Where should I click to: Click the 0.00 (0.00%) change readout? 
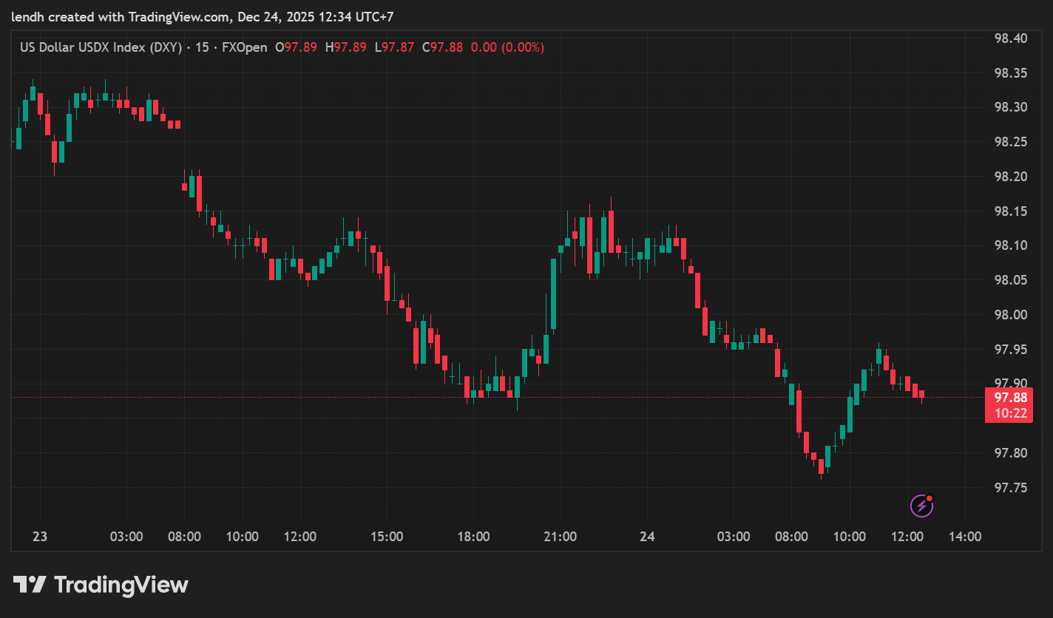(x=507, y=47)
